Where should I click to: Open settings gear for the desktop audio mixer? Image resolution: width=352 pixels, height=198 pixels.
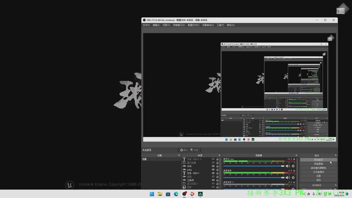pos(293,166)
